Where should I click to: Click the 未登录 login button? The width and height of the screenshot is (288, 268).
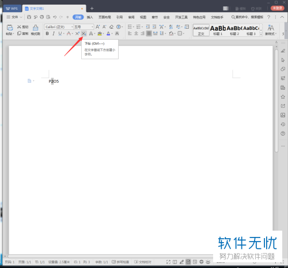(278, 8)
